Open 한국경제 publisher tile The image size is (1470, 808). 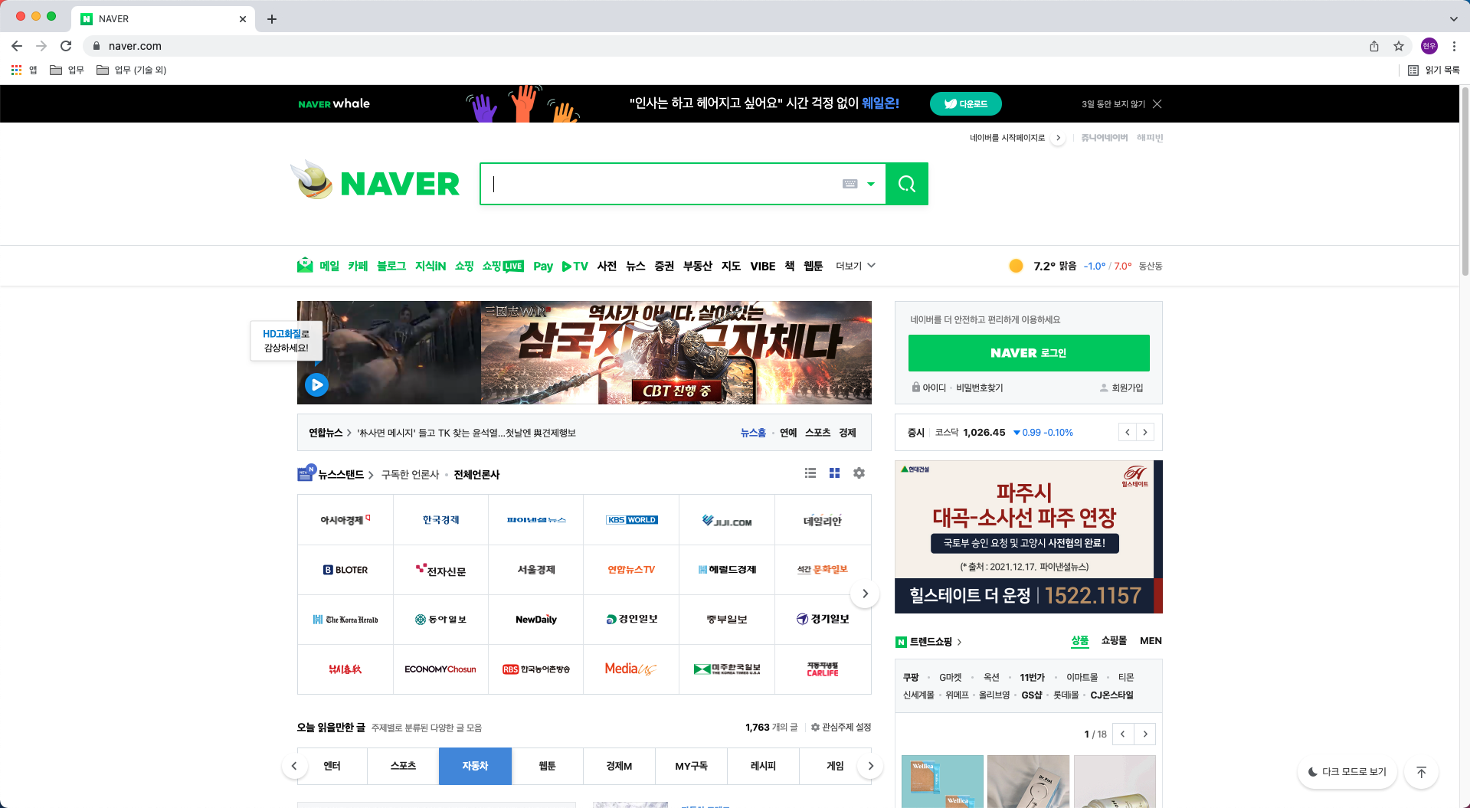440,520
